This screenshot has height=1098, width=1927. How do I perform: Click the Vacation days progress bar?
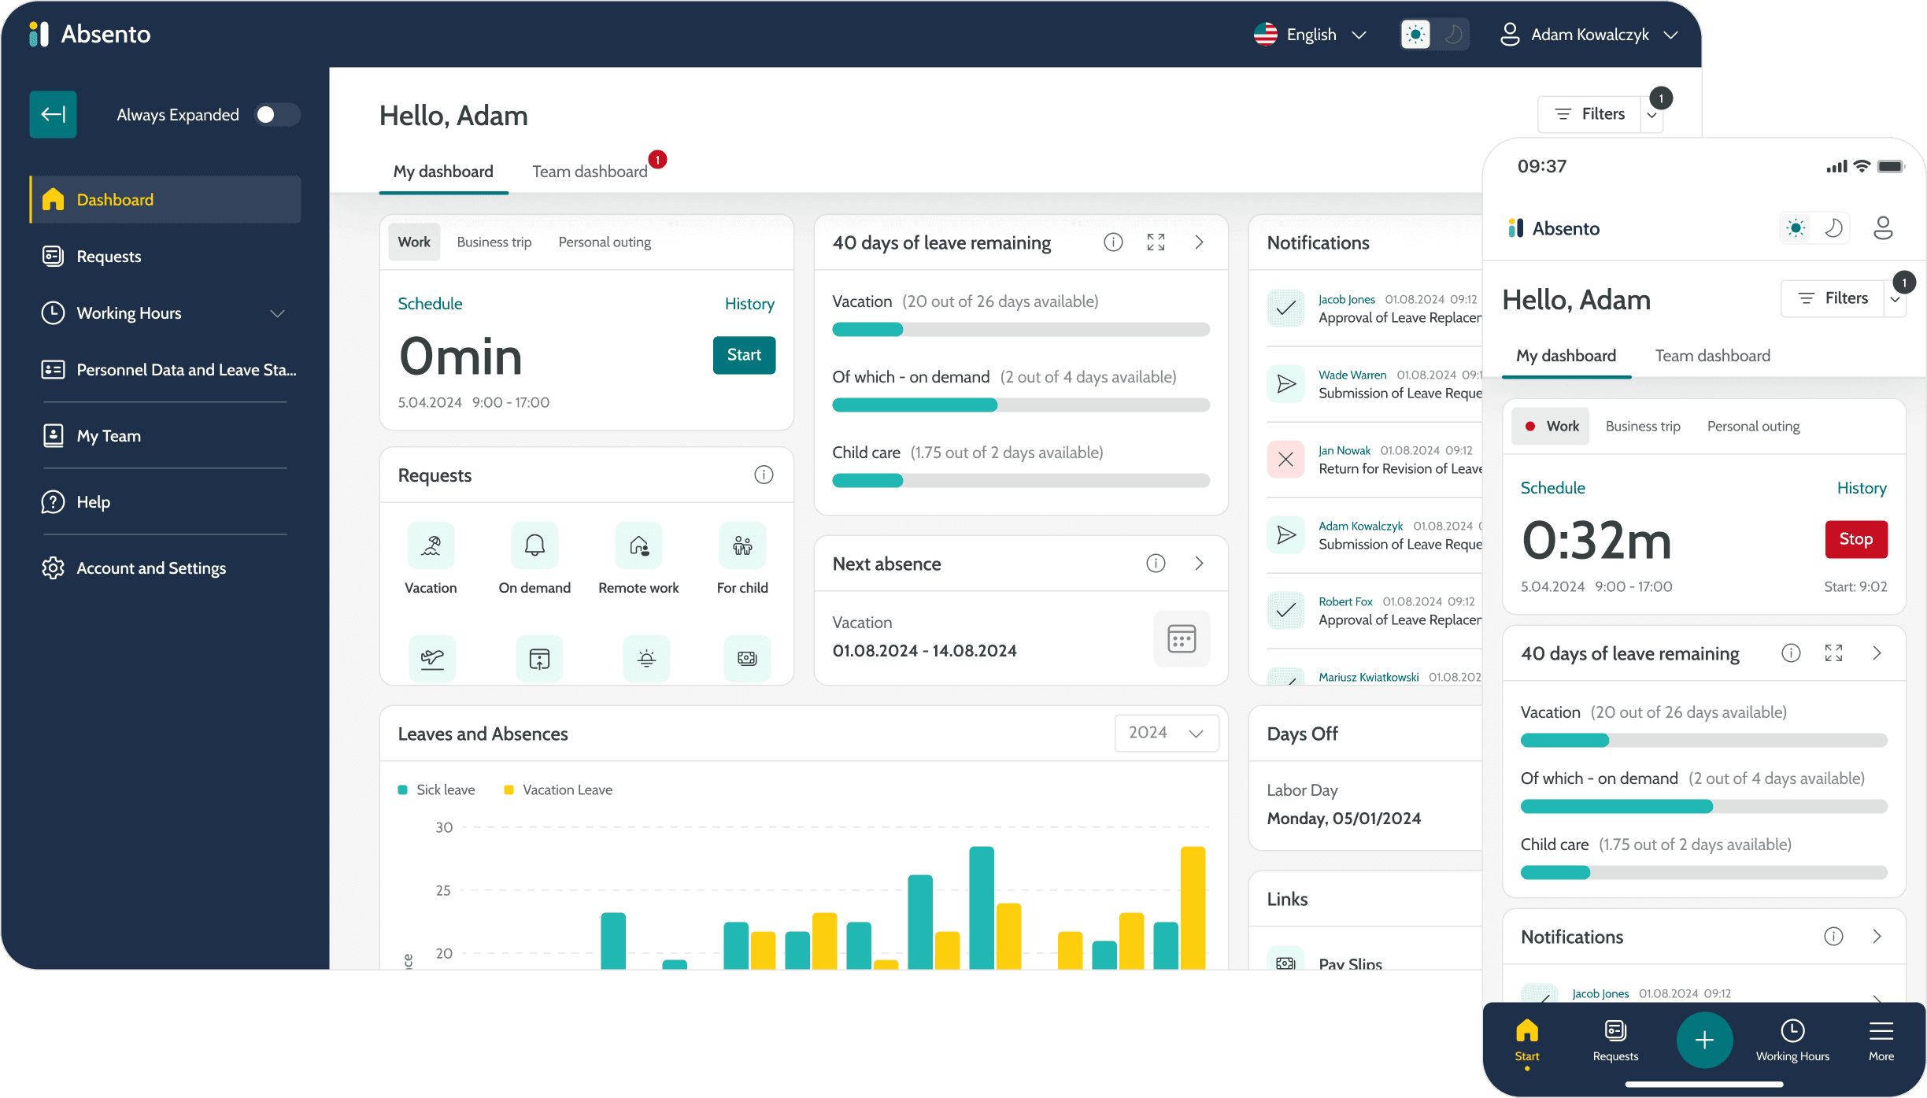point(1020,330)
